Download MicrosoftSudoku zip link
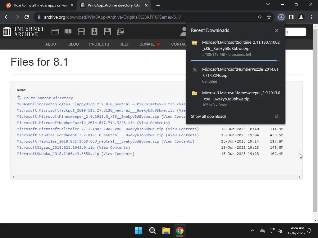The height and width of the screenshot is (238, 318). (58, 154)
